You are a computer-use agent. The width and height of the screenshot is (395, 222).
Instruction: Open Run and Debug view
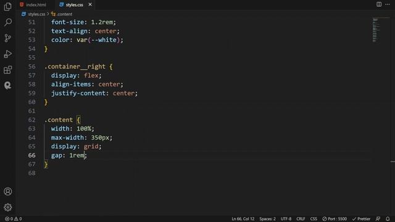(x=8, y=54)
